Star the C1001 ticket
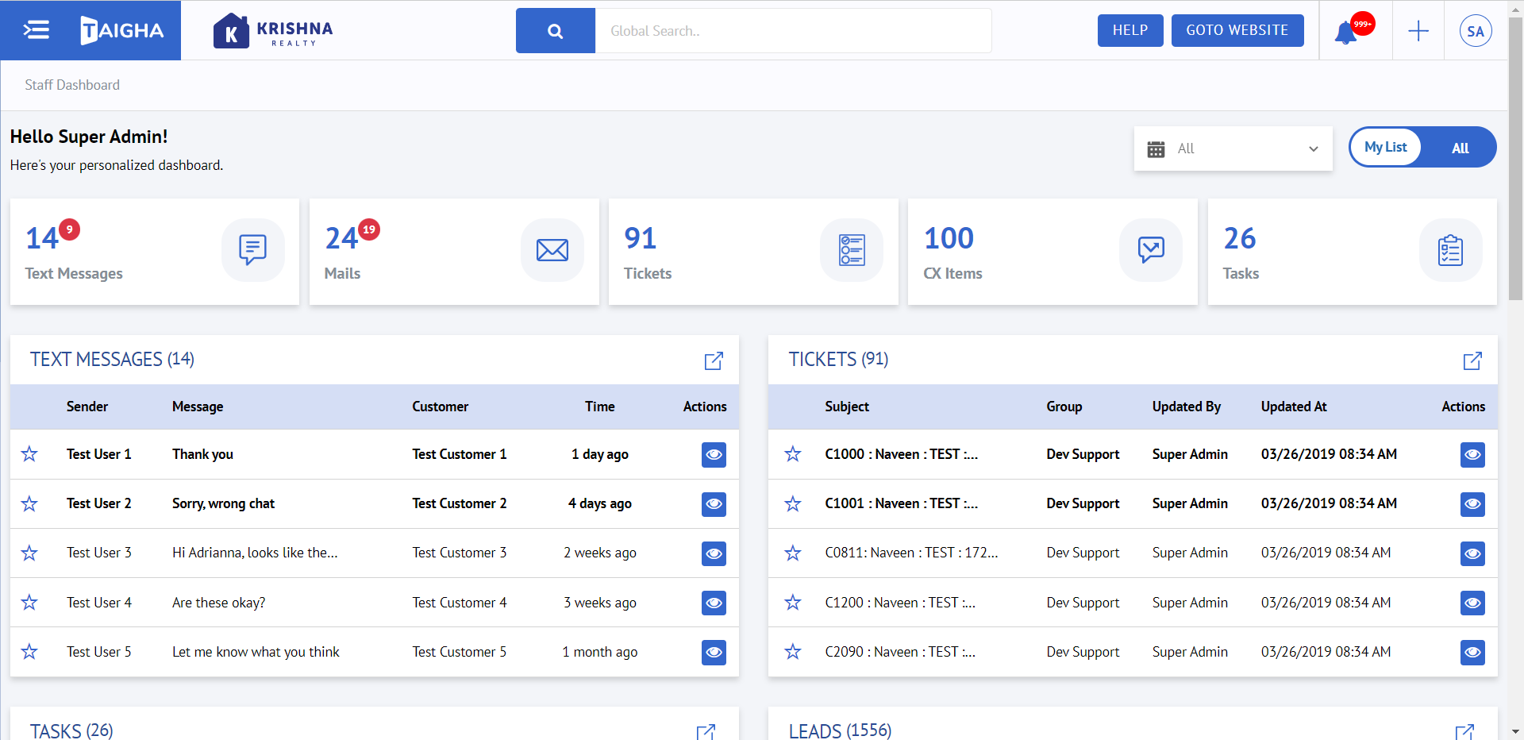The height and width of the screenshot is (740, 1524). coord(793,503)
